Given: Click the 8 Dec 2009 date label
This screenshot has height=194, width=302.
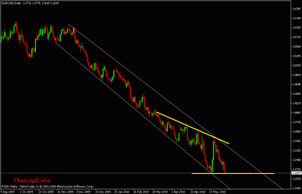Looking at the screenshot, I should tap(84, 192).
